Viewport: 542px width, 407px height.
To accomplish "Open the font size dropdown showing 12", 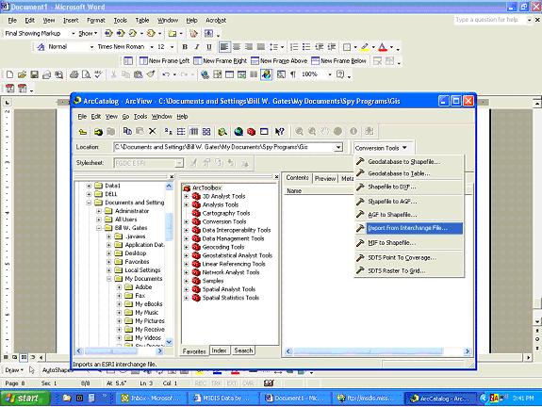I will tap(172, 47).
